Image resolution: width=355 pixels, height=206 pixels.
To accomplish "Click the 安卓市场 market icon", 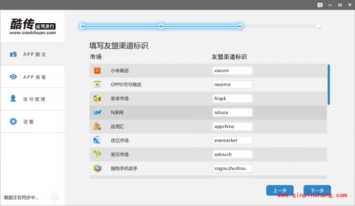I will (x=97, y=98).
